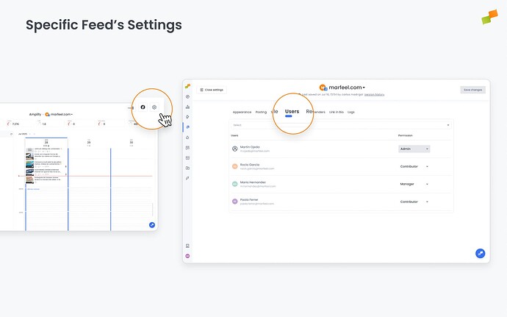Click the Facebook icon button

[x=143, y=107]
